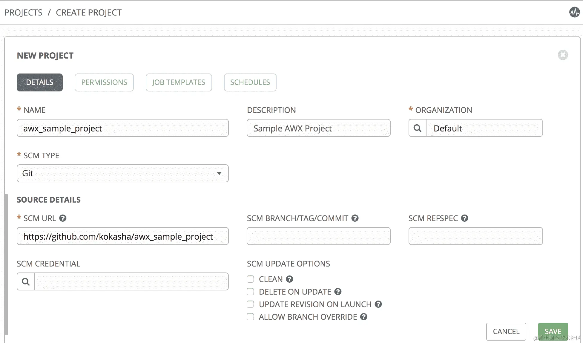Click the SCM Credential lookup search icon
583x343 pixels.
pyautogui.click(x=26, y=281)
